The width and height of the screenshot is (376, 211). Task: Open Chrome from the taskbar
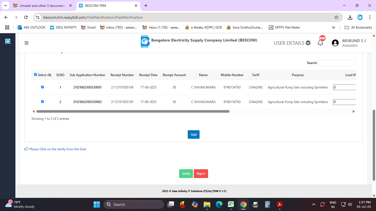tap(243, 204)
